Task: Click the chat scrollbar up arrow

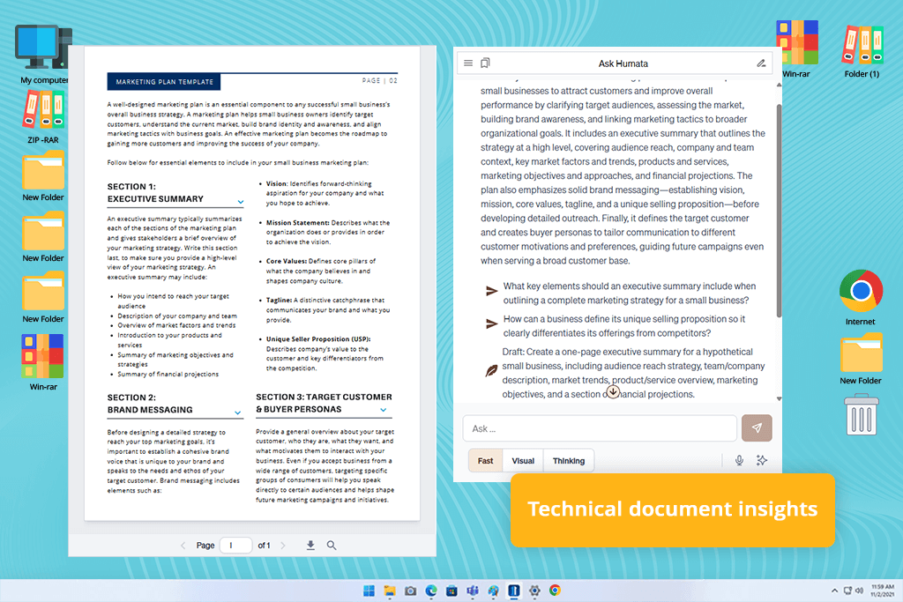Action: [780, 85]
